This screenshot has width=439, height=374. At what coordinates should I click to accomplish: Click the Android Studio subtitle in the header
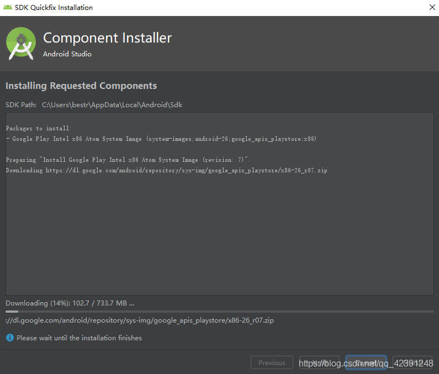tap(67, 54)
